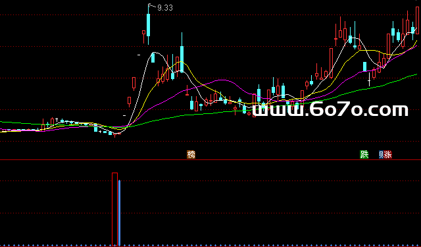This screenshot has width=421, height=247.
Task: Click the blue dotted baseline of indicator panel
Action: (210, 246)
